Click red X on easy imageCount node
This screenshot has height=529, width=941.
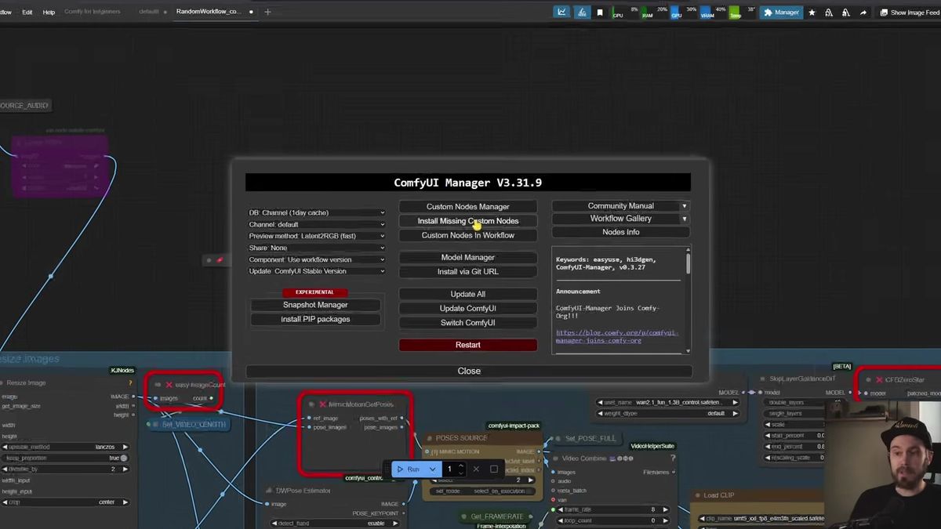(x=169, y=385)
